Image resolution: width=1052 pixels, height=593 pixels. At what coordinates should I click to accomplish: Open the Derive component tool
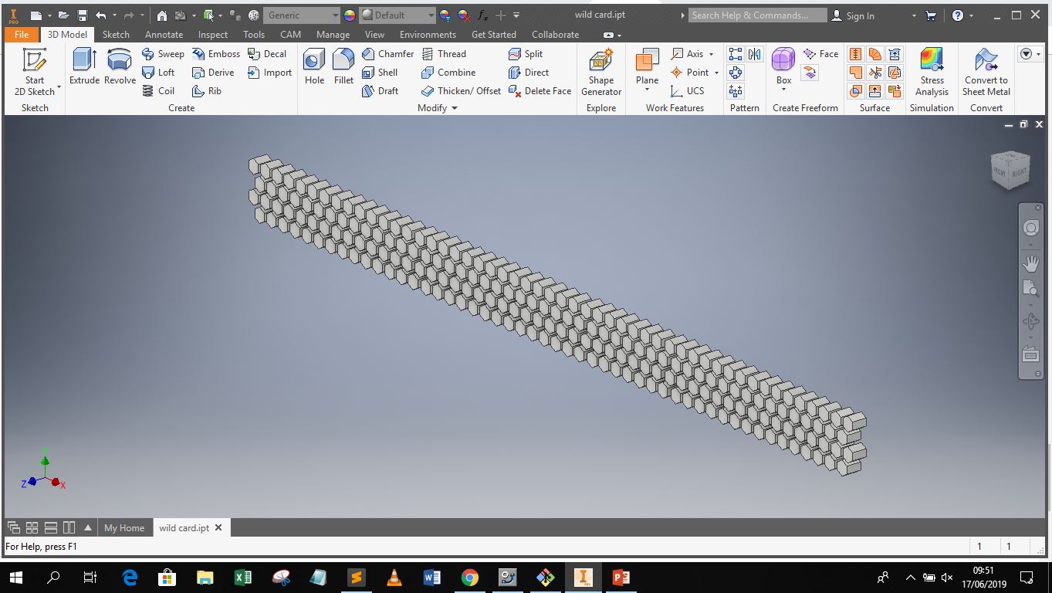point(213,73)
